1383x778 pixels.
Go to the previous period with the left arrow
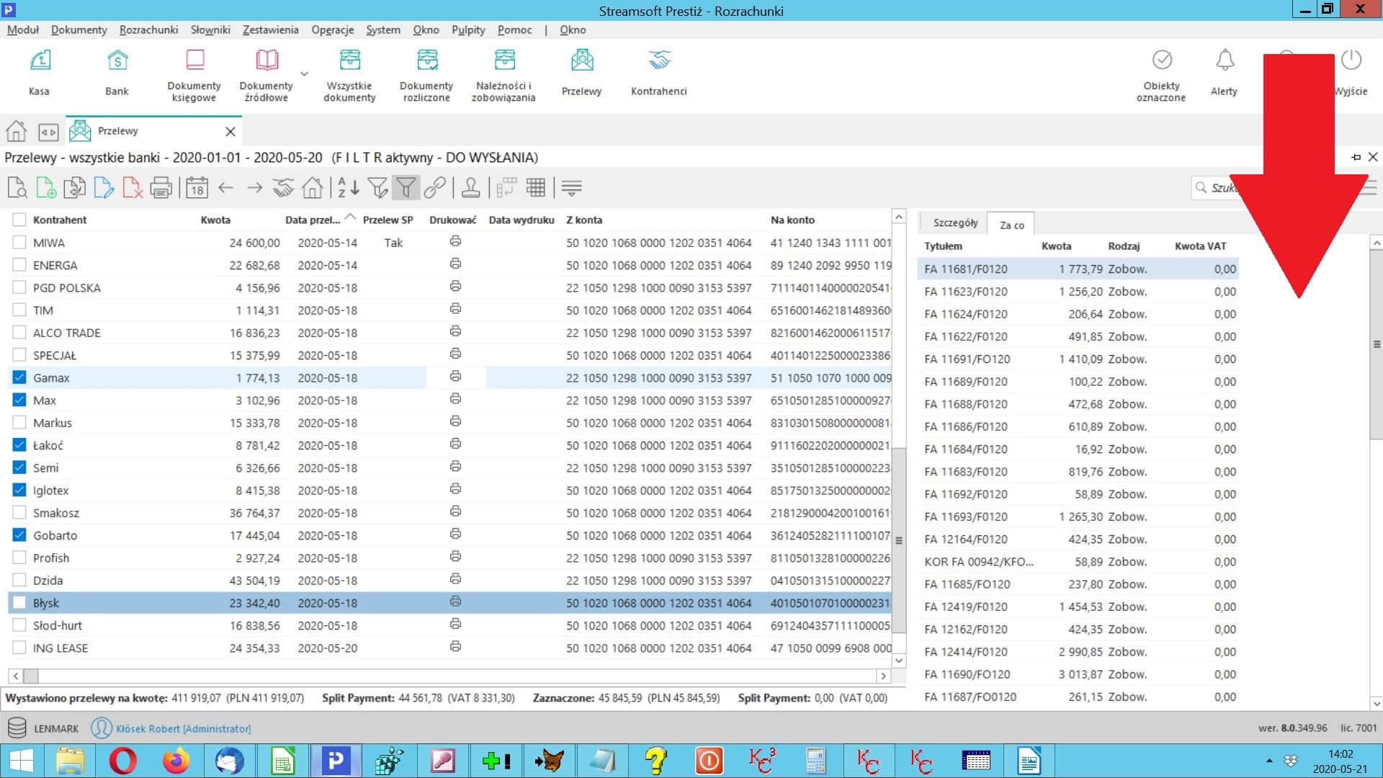point(226,188)
